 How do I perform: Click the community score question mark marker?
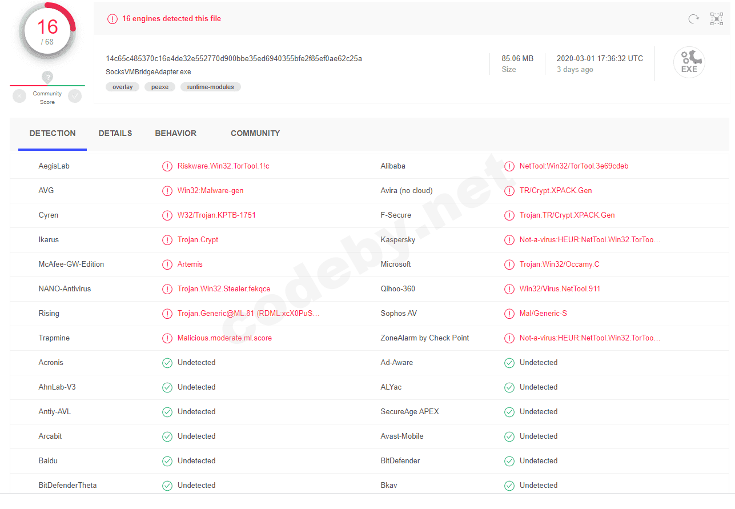click(47, 77)
